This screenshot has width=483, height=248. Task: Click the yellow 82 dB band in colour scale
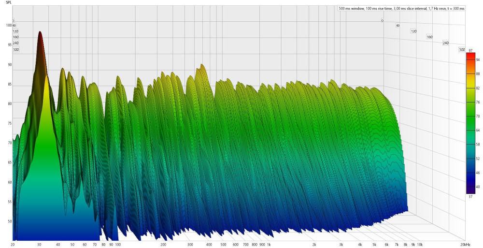pyautogui.click(x=470, y=88)
